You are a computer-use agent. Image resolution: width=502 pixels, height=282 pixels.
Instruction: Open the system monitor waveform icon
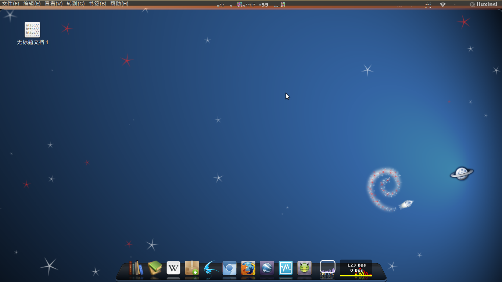(286, 268)
